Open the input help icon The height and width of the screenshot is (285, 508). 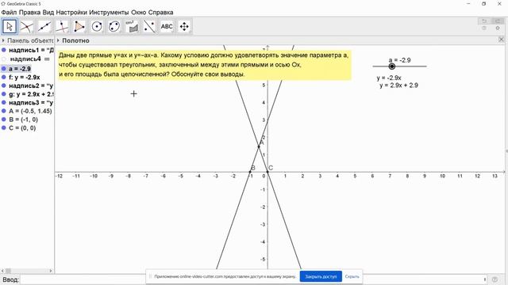click(x=495, y=279)
